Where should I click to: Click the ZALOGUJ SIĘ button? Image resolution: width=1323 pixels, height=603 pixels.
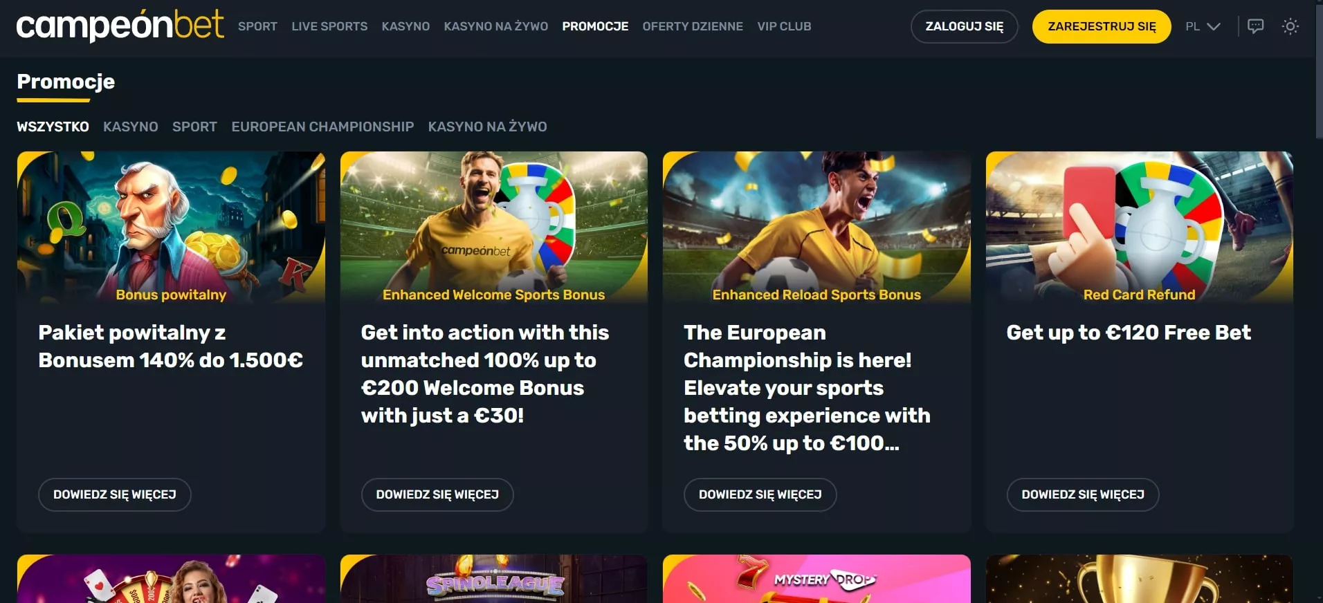[964, 26]
